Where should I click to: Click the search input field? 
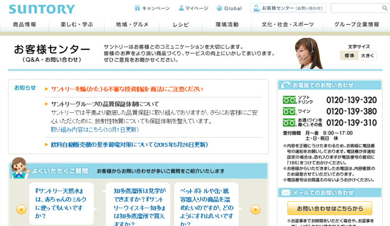point(355,8)
